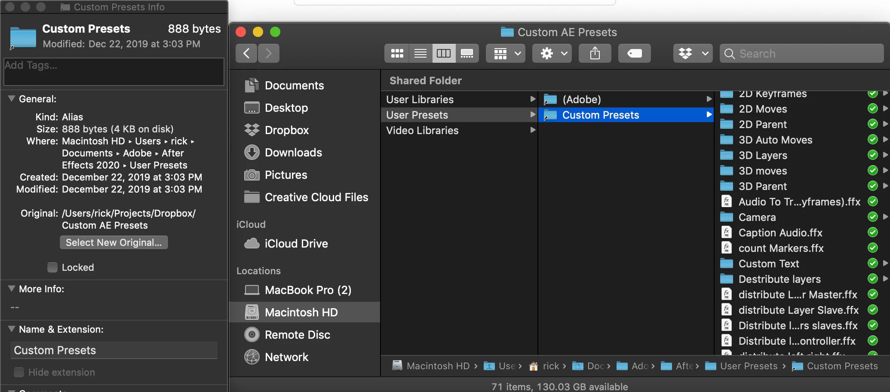Select the (Adobe) alias folder
The image size is (890, 392).
coord(626,99)
